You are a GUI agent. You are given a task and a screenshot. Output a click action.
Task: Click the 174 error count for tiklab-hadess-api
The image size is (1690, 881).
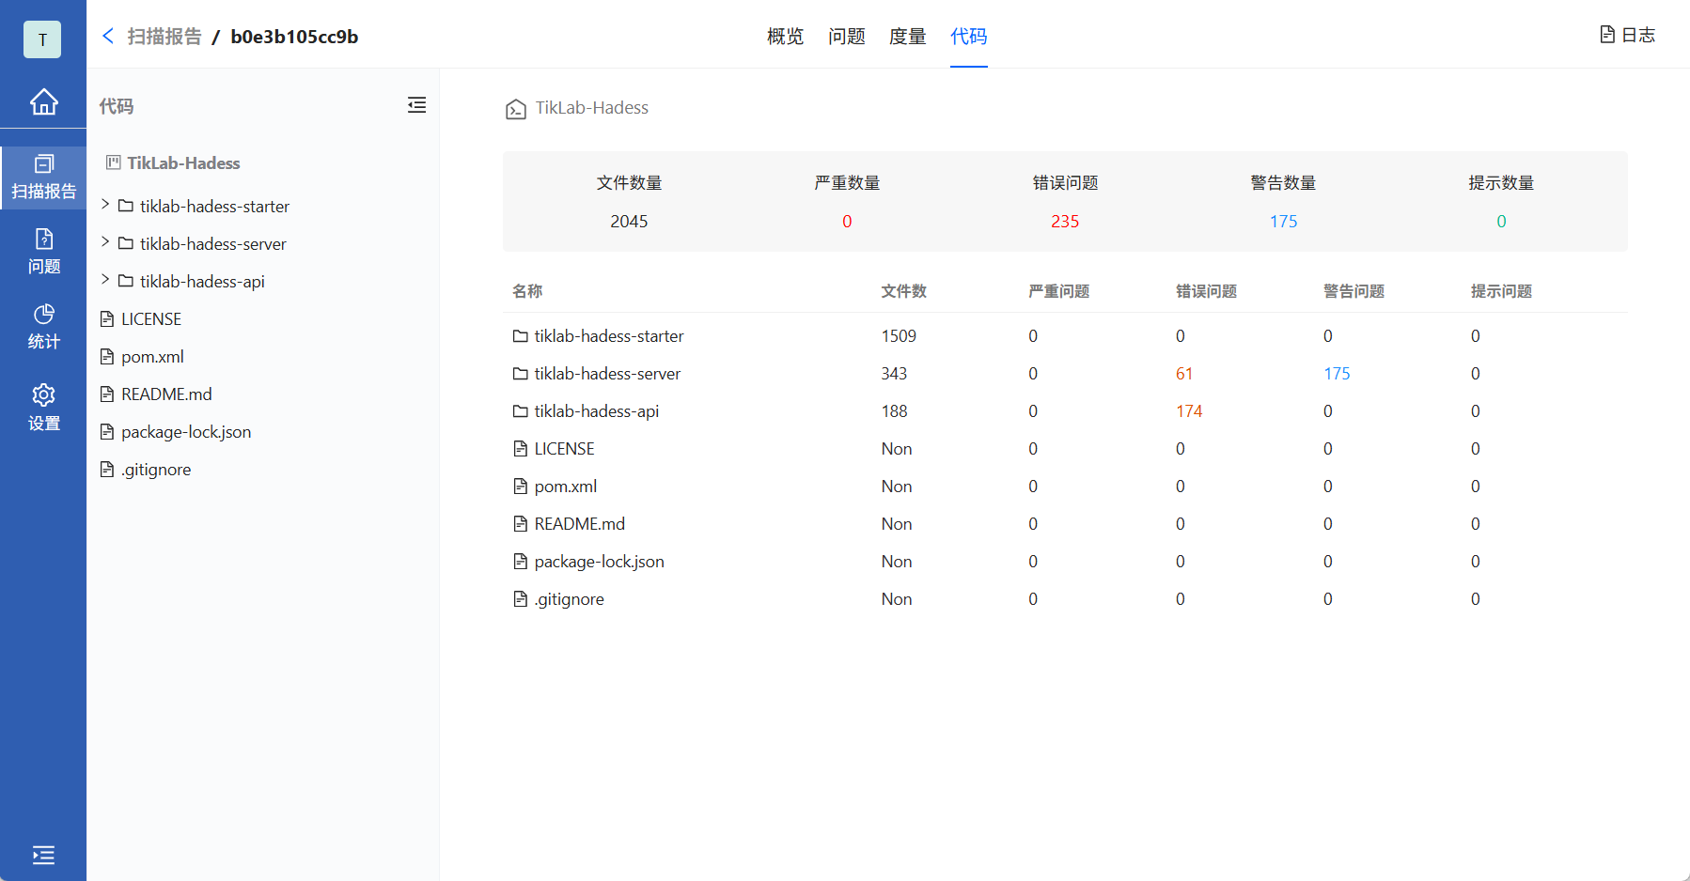tap(1189, 411)
